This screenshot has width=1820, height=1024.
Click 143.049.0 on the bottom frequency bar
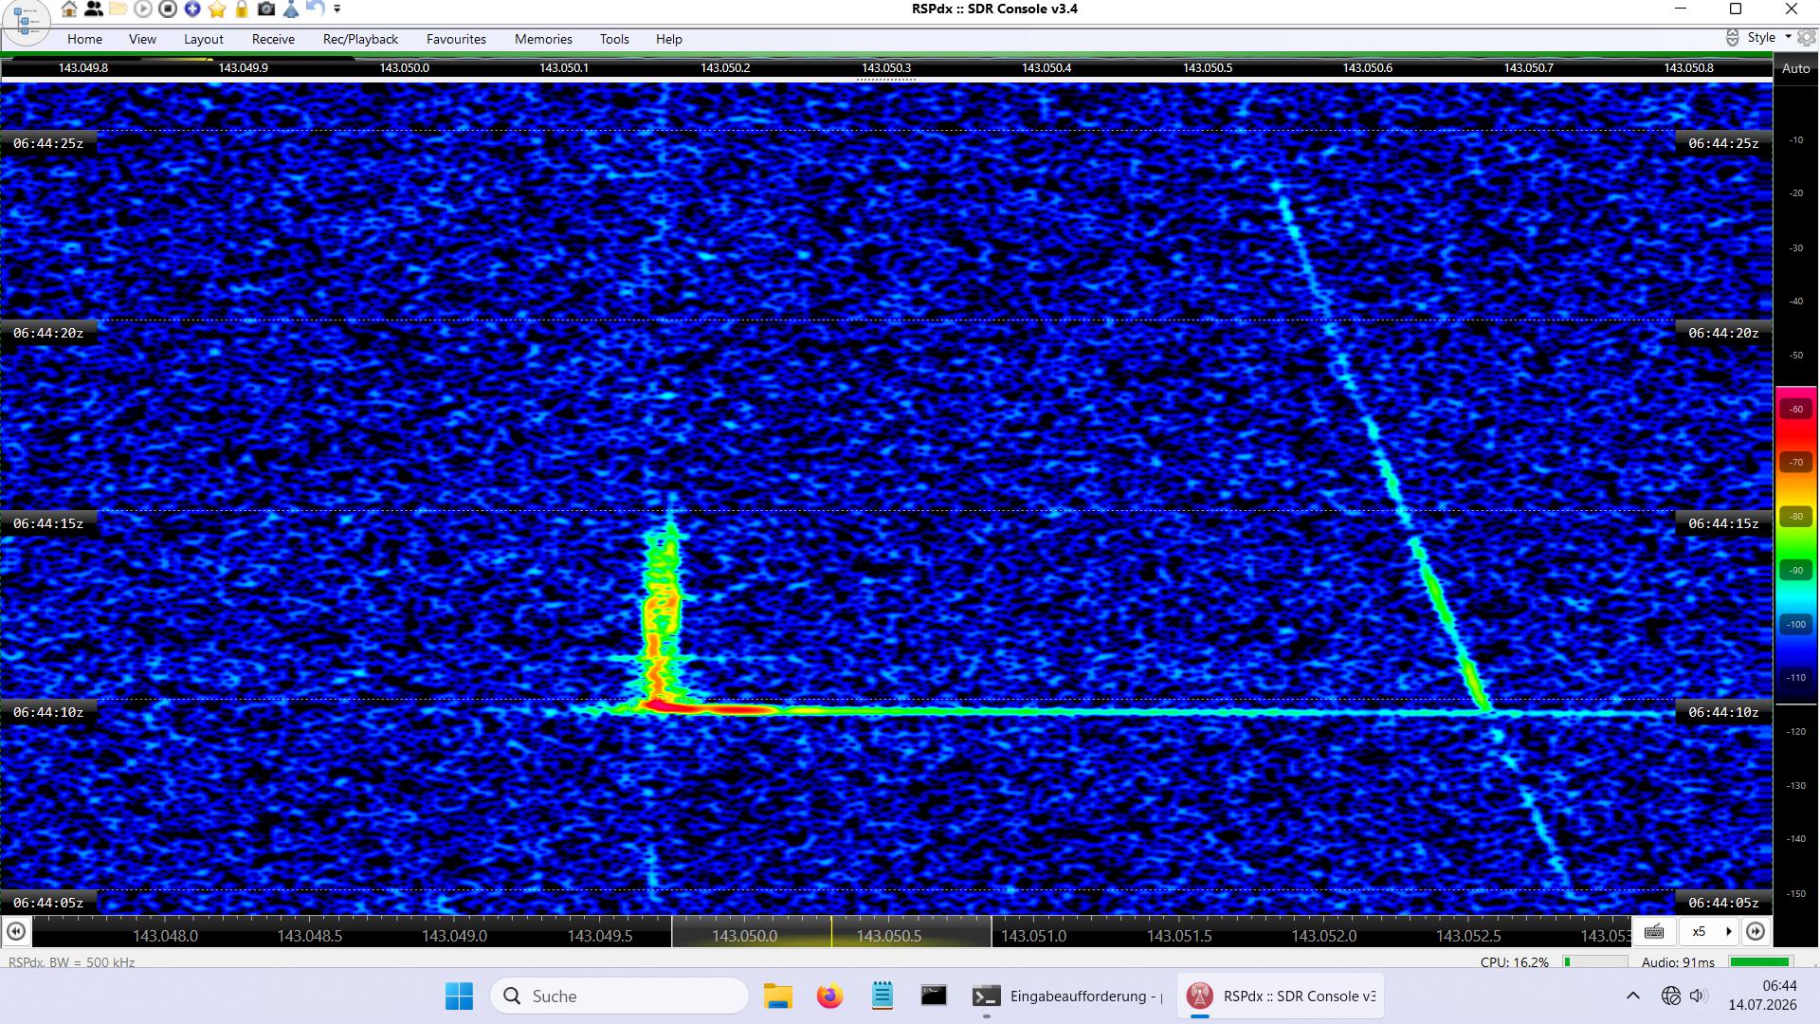tap(454, 936)
